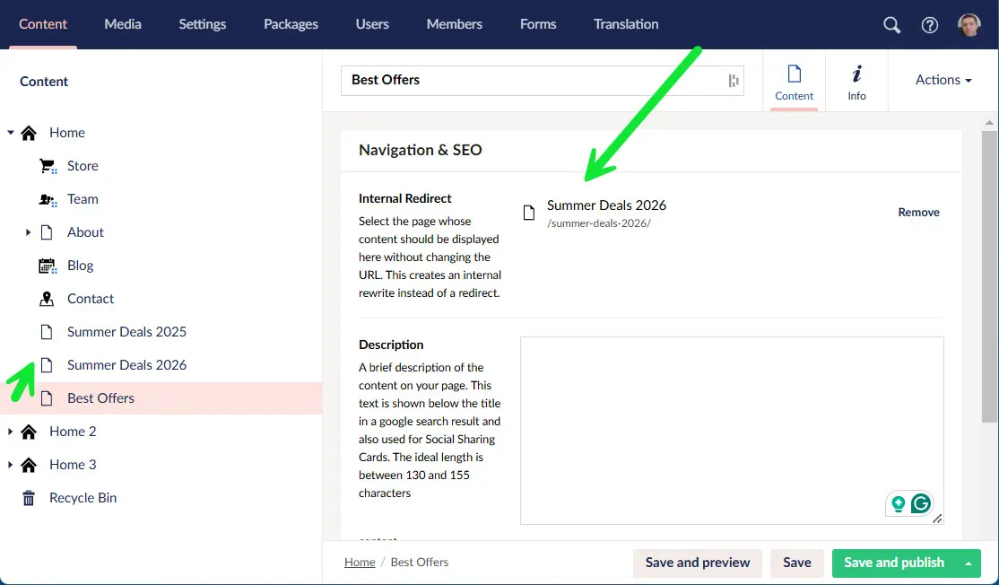Click the Blog calendar icon
Viewport: 999px width, 585px height.
point(47,265)
